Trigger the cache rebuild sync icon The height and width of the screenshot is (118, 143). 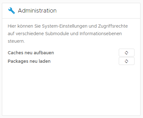[x=127, y=53]
